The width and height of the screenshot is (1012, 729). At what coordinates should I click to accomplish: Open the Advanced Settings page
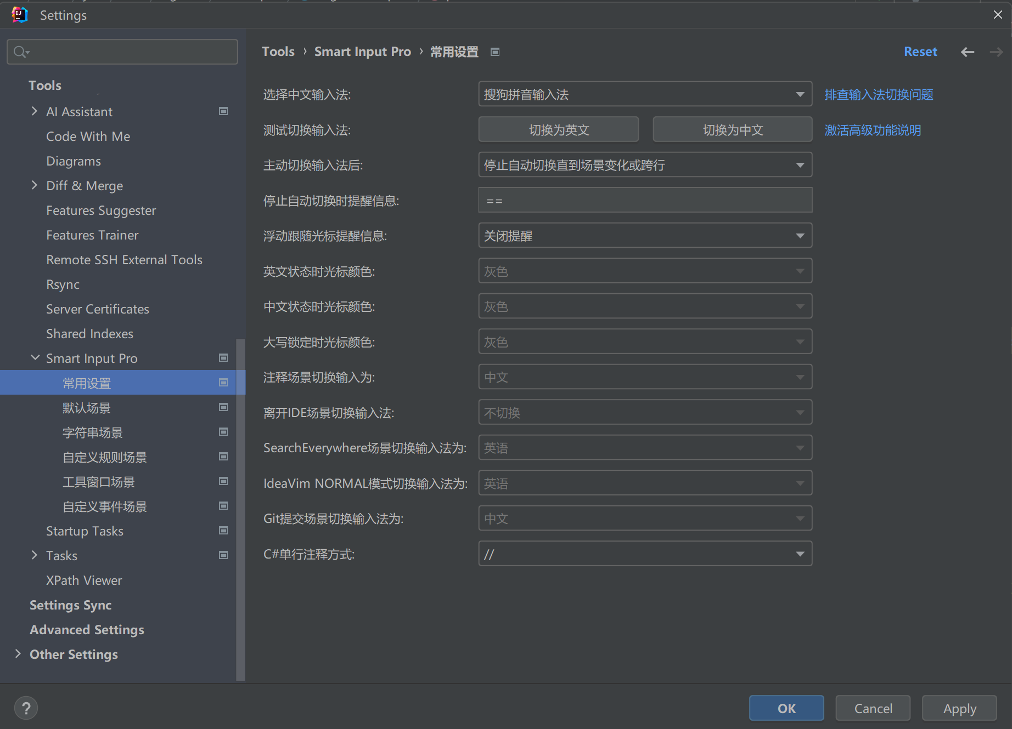click(87, 629)
